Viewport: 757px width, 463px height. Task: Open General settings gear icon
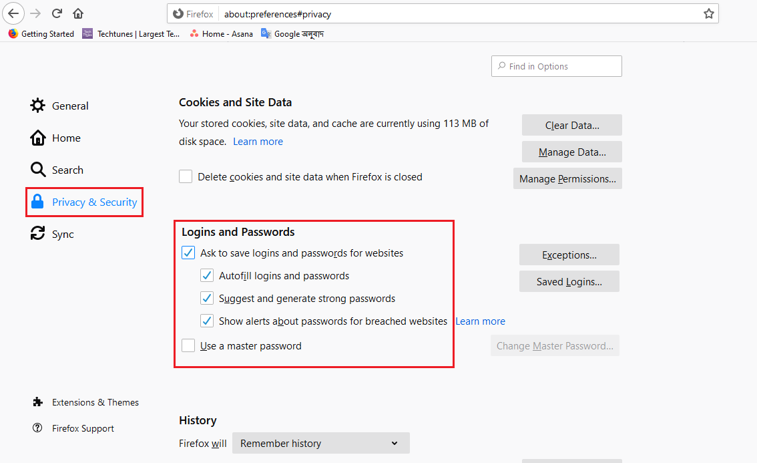tap(38, 106)
